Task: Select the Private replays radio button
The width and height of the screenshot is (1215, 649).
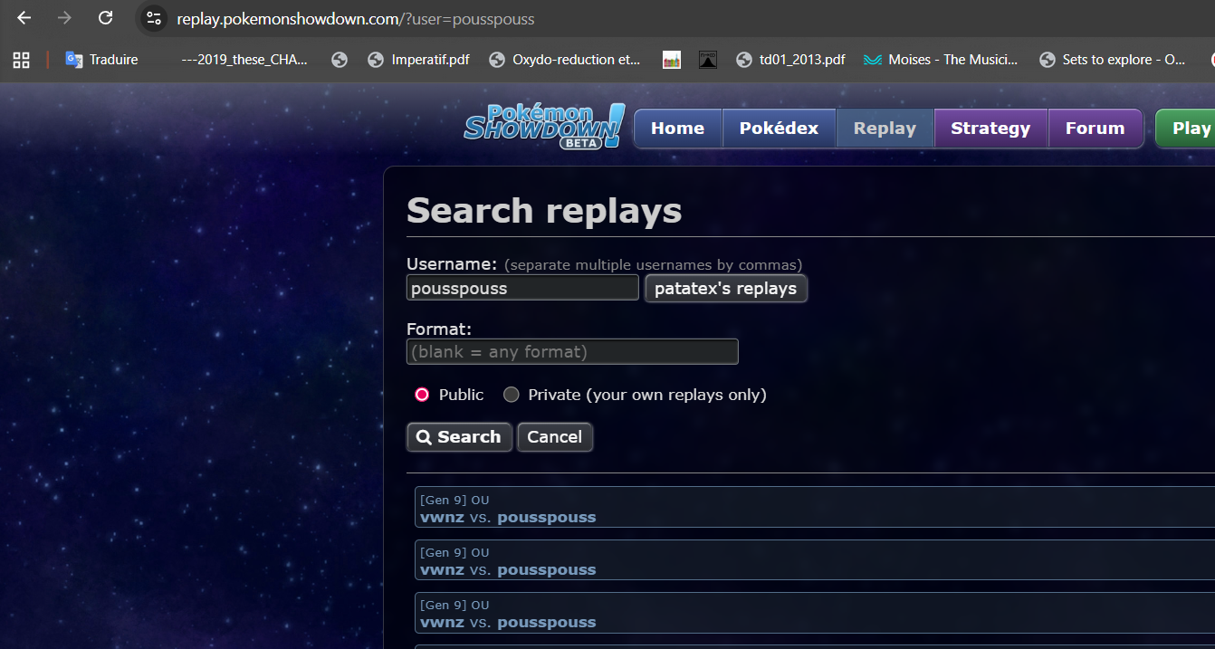Action: (512, 395)
